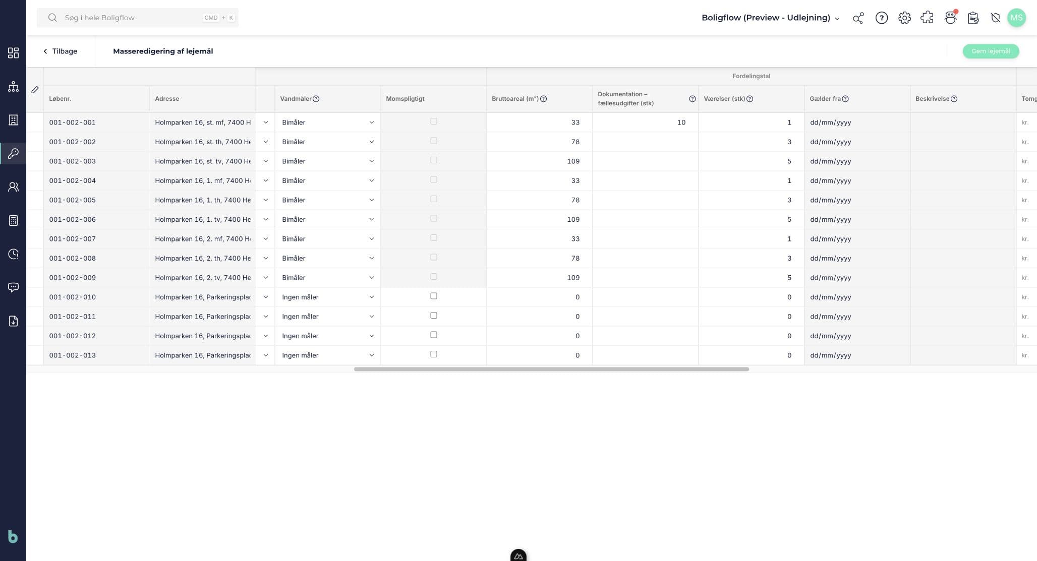Tick Momspligtigt checkbox for row 001-002-013
Screen dimensions: 1037x561
click(x=434, y=354)
